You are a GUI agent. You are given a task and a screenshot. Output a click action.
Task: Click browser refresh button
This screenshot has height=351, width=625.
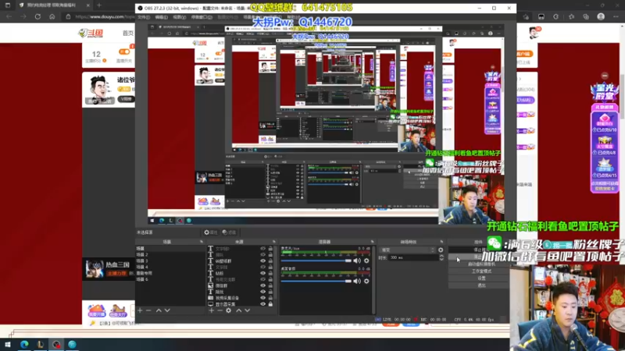(x=37, y=16)
